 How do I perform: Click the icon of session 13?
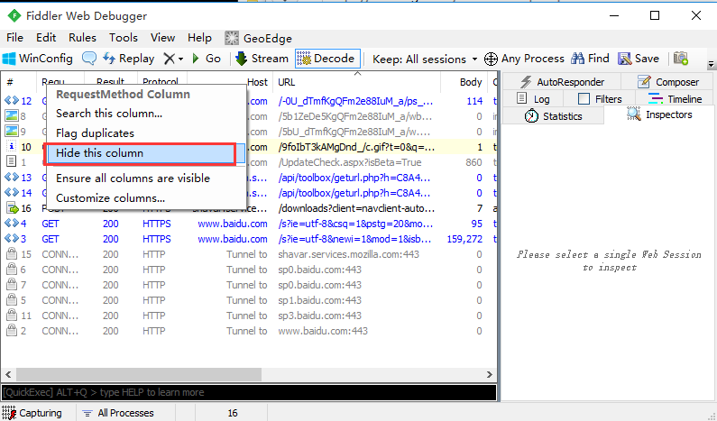click(12, 178)
